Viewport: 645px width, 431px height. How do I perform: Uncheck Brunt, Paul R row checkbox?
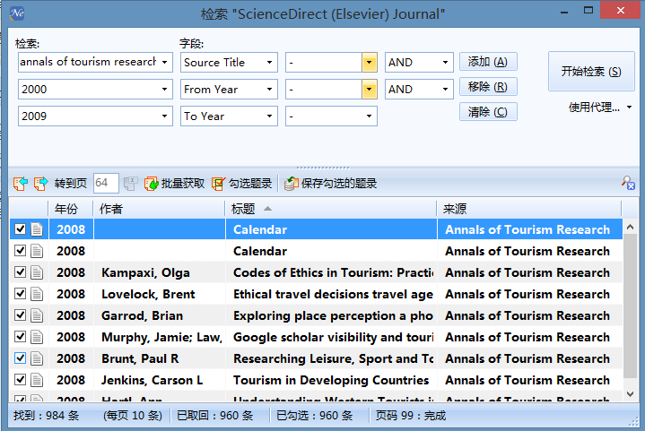click(20, 358)
